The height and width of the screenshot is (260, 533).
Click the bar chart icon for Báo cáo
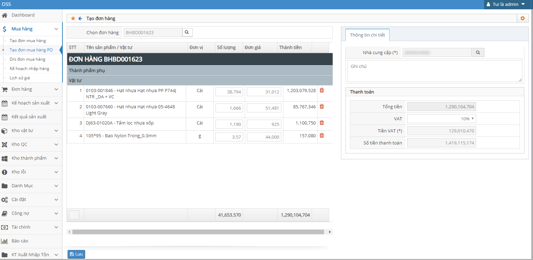click(4, 241)
